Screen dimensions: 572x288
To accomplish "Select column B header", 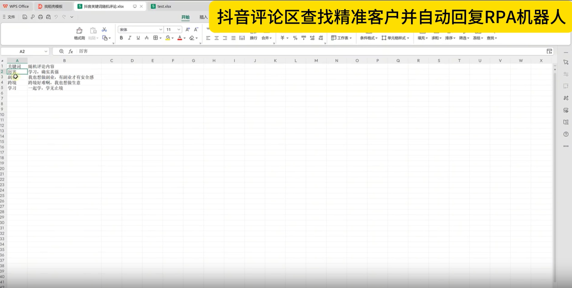I will click(64, 61).
